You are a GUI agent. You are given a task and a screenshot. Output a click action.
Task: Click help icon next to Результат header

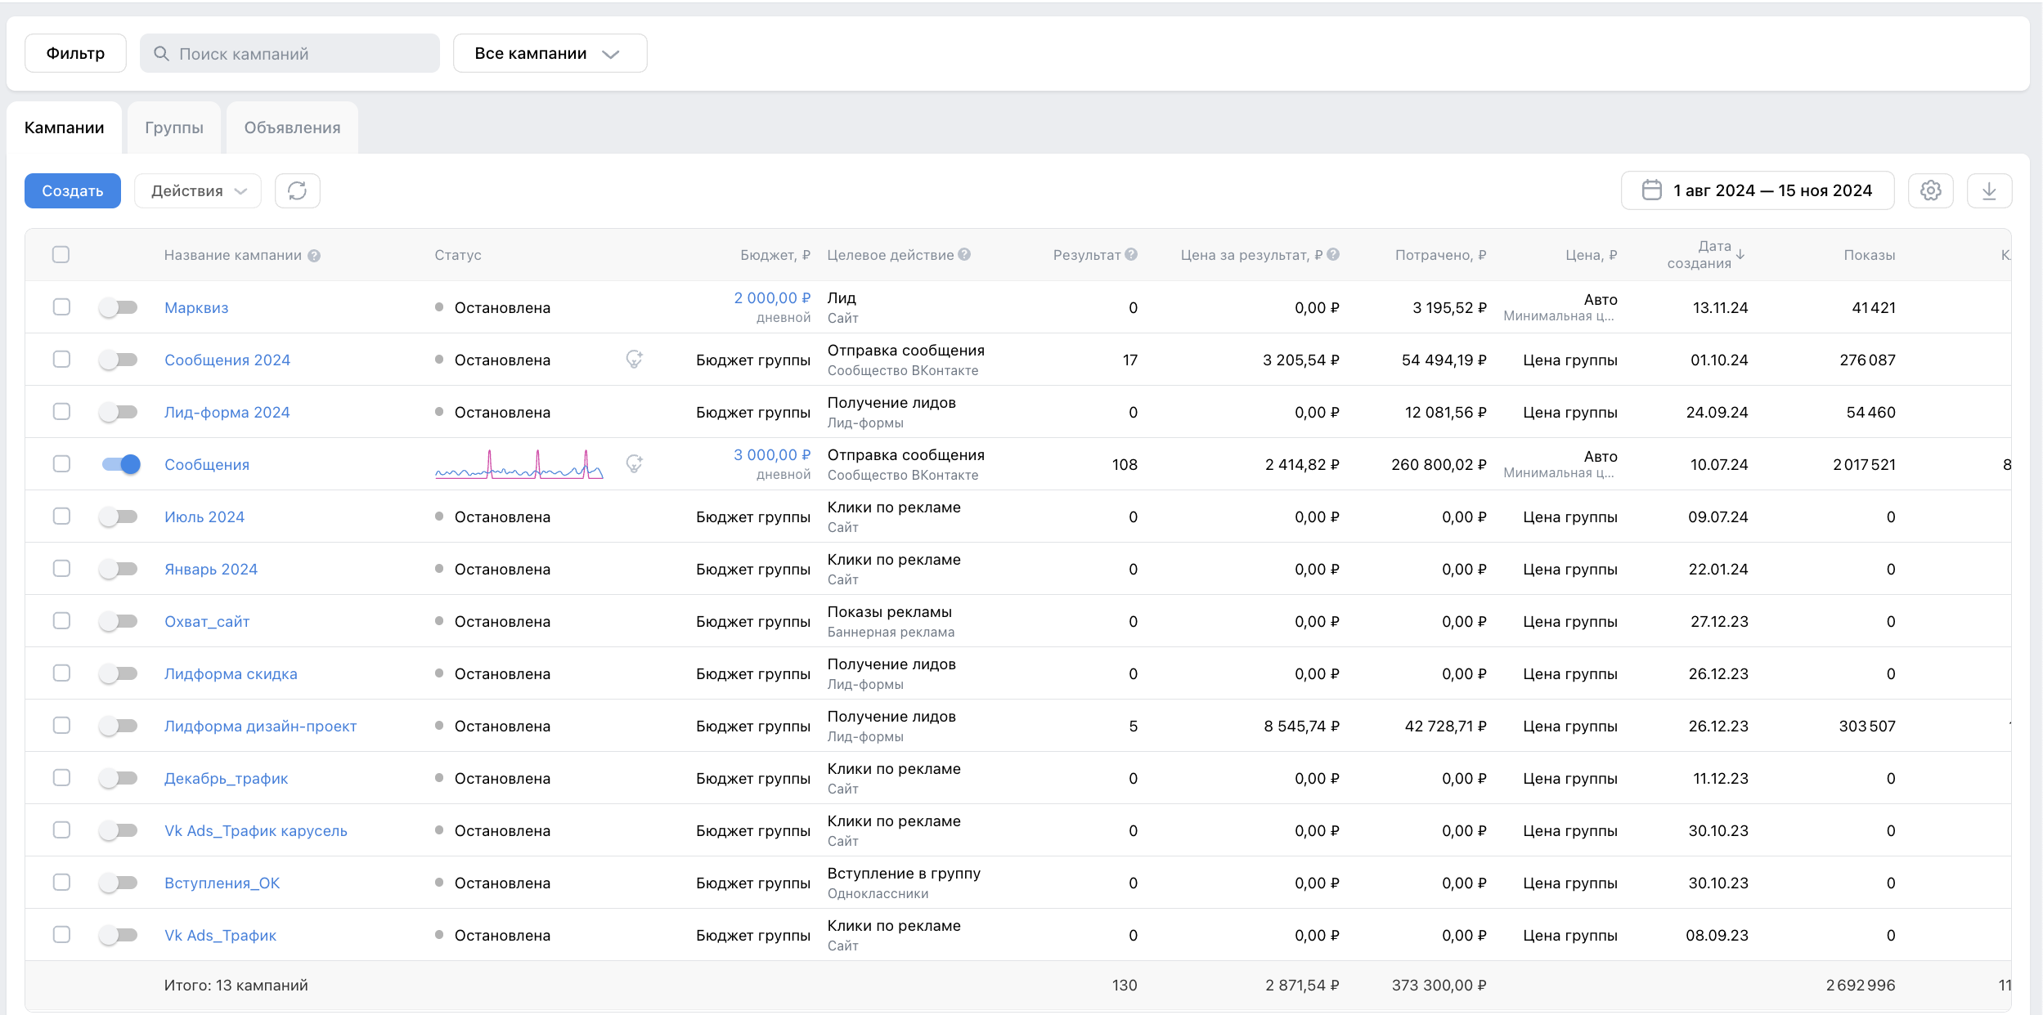[x=1131, y=254]
